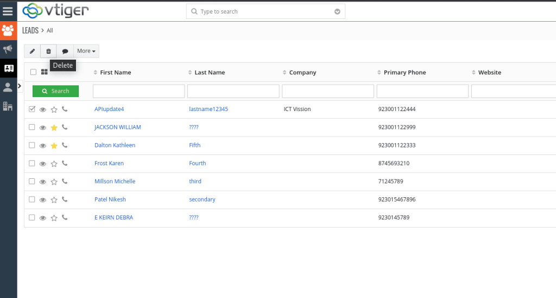The width and height of the screenshot is (556, 298).
Task: Click the First Name filter input field
Action: click(138, 91)
